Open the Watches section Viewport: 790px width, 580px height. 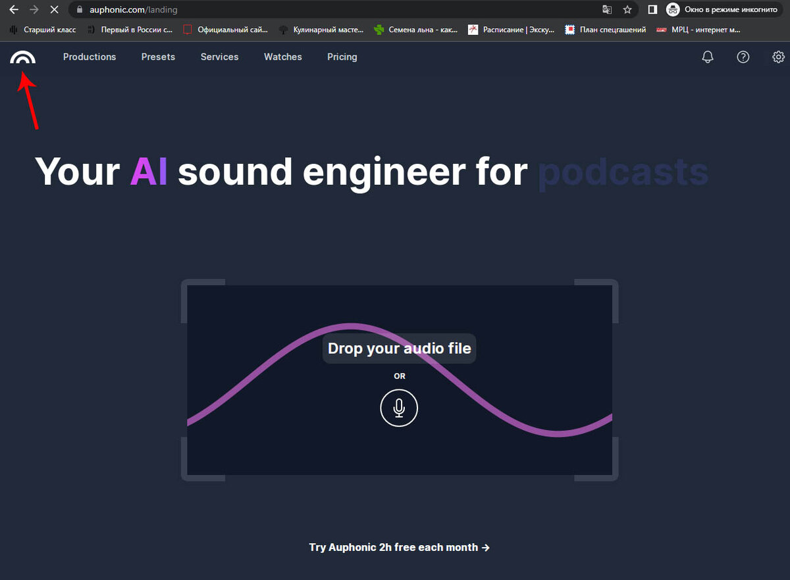(x=283, y=57)
